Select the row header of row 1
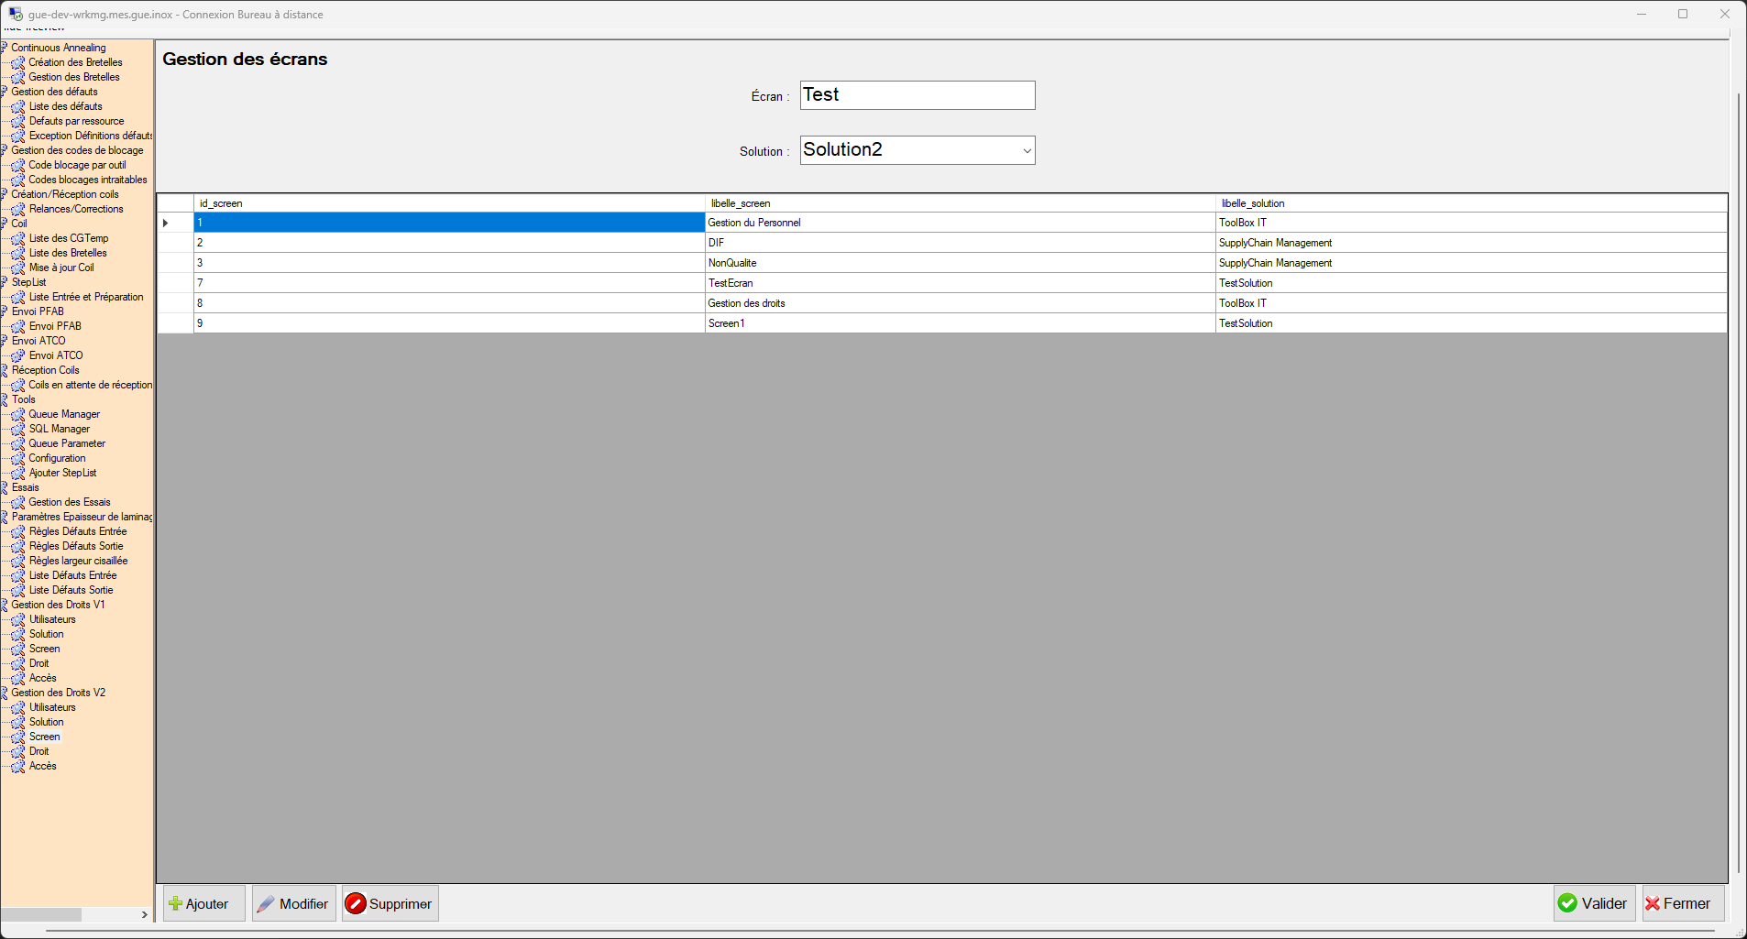This screenshot has height=939, width=1747. [175, 223]
